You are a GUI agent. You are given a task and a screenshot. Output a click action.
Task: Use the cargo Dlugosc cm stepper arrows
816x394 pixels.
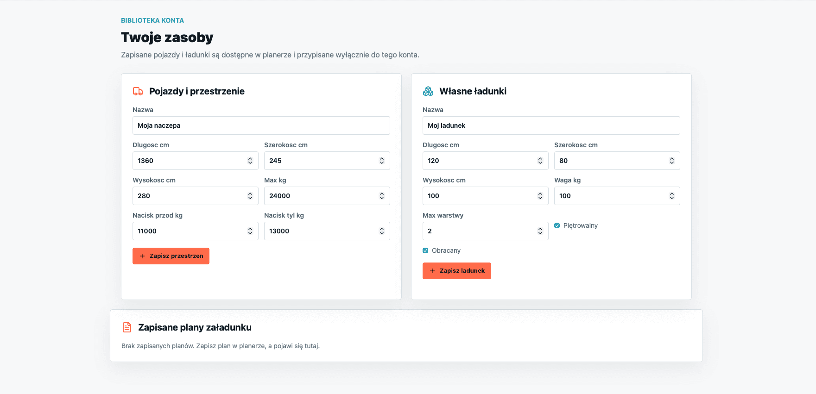(540, 161)
